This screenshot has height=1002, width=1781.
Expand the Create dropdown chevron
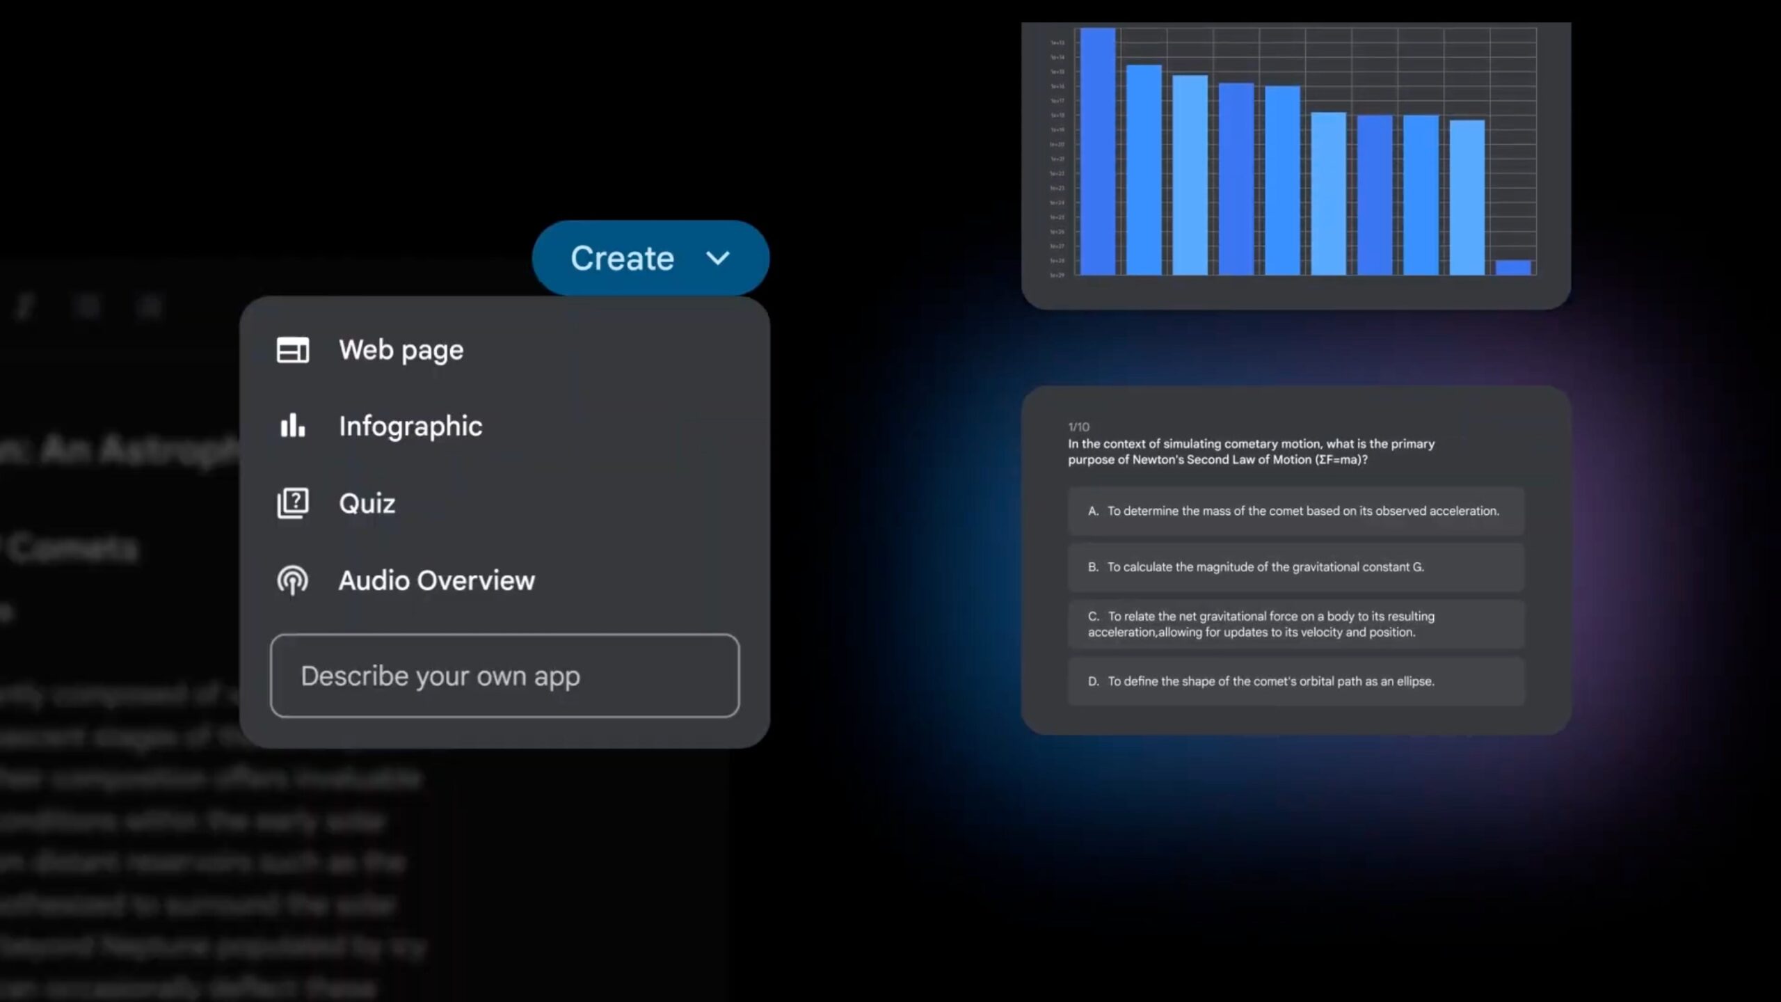click(718, 258)
